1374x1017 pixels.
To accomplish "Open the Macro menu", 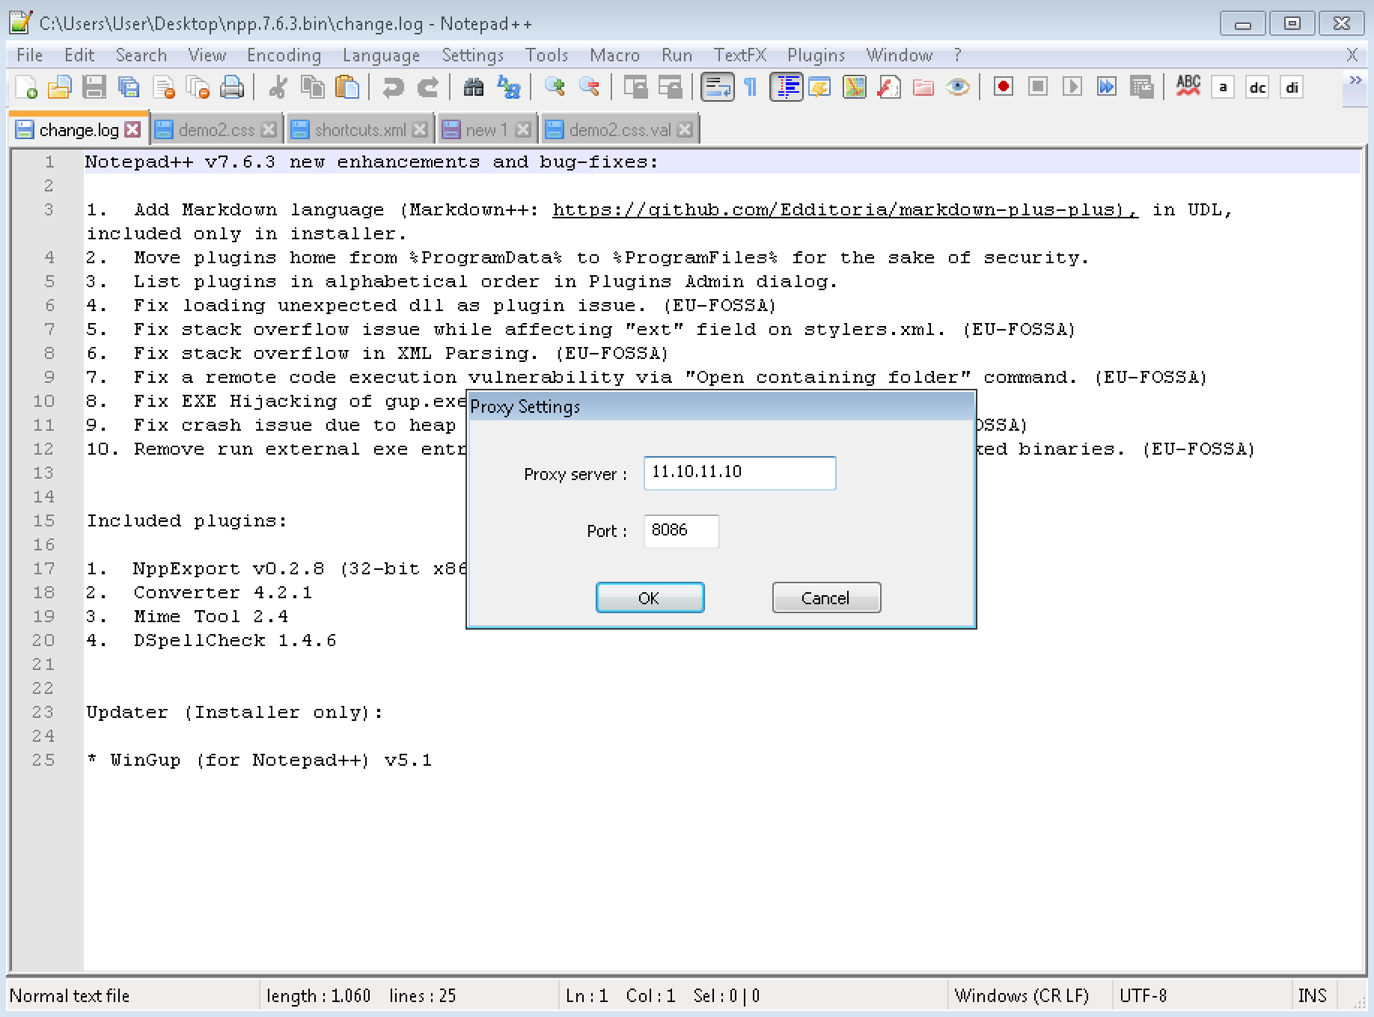I will (x=615, y=55).
